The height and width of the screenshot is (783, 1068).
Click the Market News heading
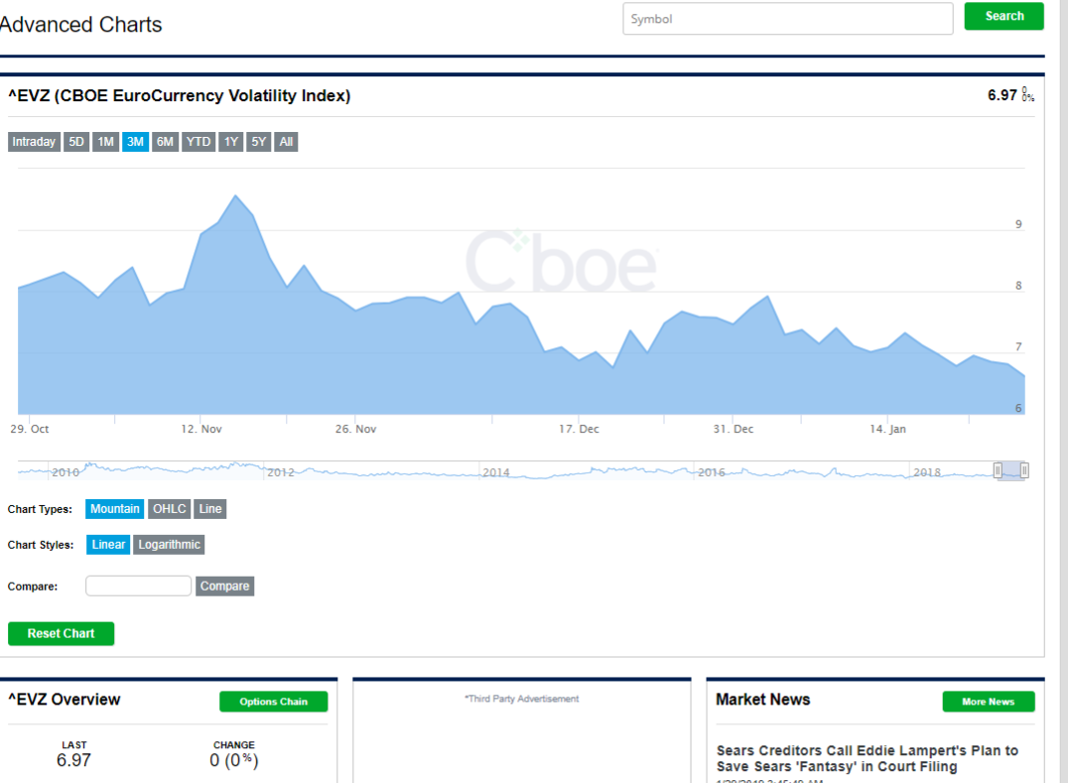[x=763, y=700]
